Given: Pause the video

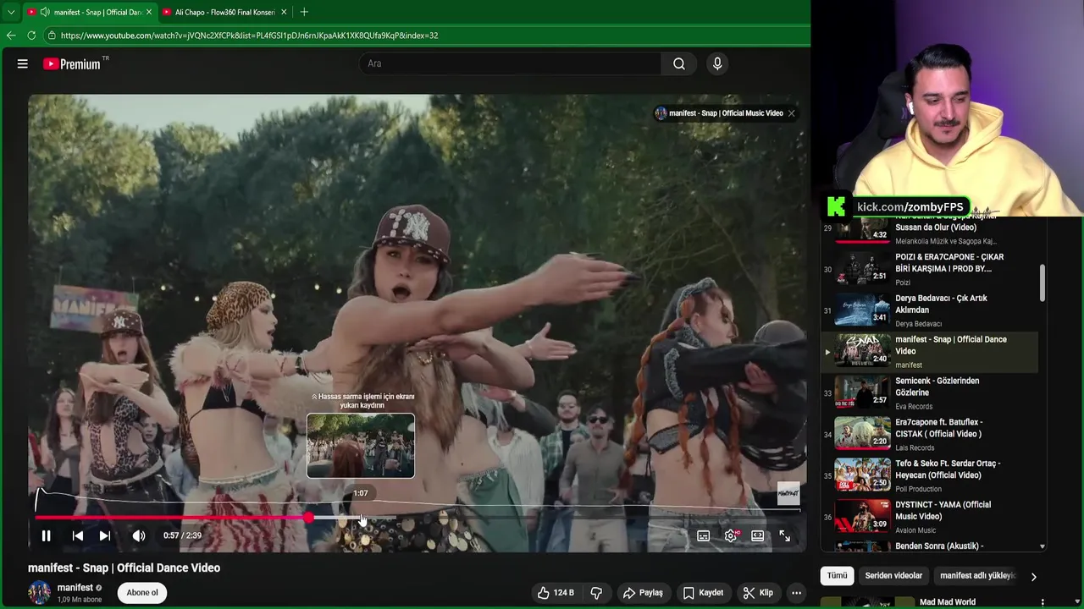Looking at the screenshot, I should [x=47, y=535].
